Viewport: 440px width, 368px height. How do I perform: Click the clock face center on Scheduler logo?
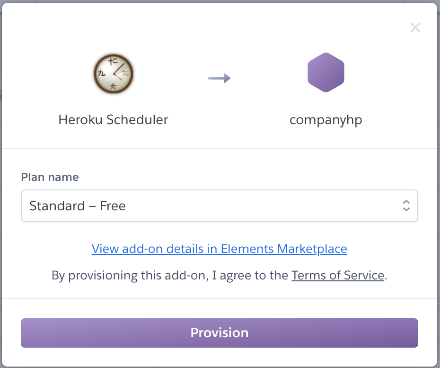point(114,73)
